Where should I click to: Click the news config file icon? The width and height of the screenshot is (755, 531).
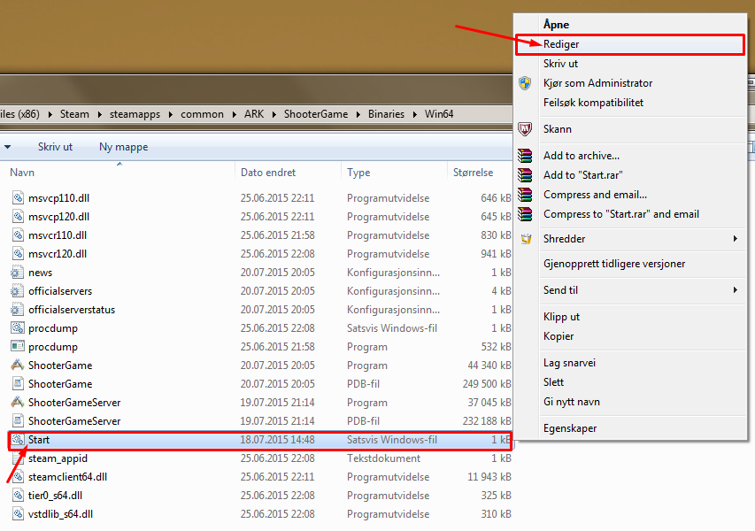[18, 272]
